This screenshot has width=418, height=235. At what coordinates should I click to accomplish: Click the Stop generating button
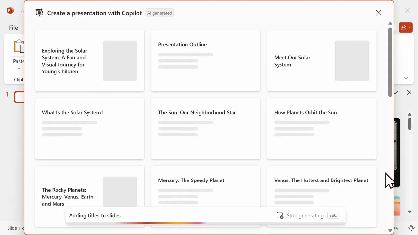pos(300,215)
